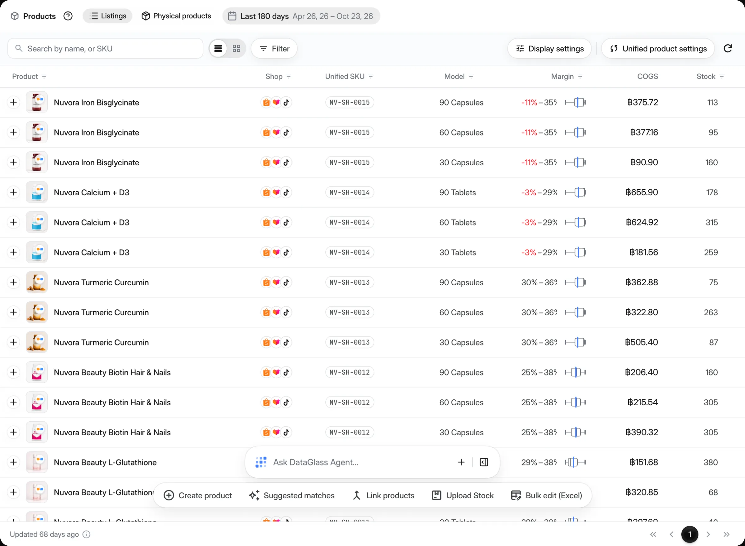Click TikTok icon on Calcium + D3 90 Tablets row
Viewport: 745px width, 546px height.
click(287, 192)
